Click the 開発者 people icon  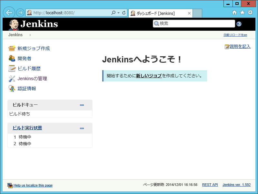coord(12,59)
